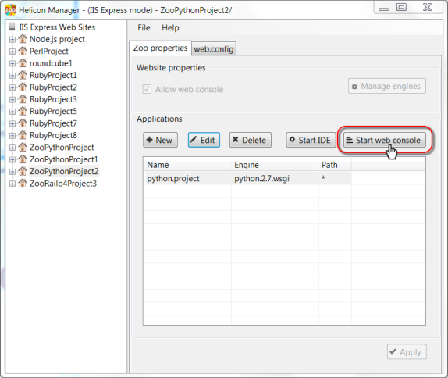
Task: Click the house icon next to PerlProject
Action: pos(23,51)
